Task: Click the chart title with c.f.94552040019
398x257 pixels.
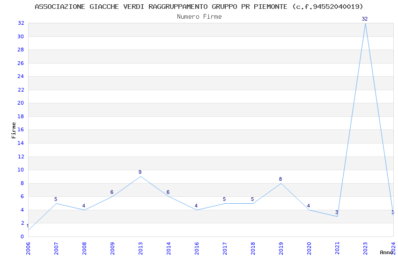Action: click(199, 7)
